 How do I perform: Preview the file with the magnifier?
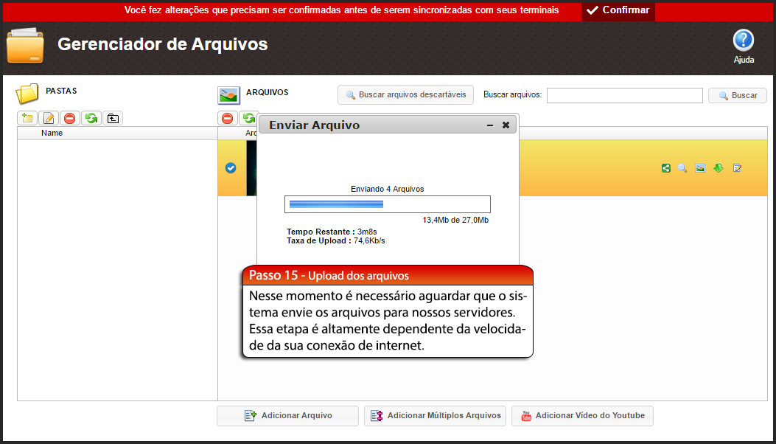point(682,168)
